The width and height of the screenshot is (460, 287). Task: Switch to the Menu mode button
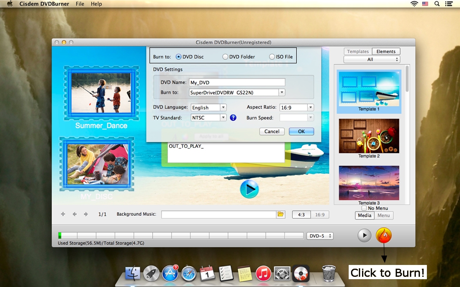click(x=384, y=215)
